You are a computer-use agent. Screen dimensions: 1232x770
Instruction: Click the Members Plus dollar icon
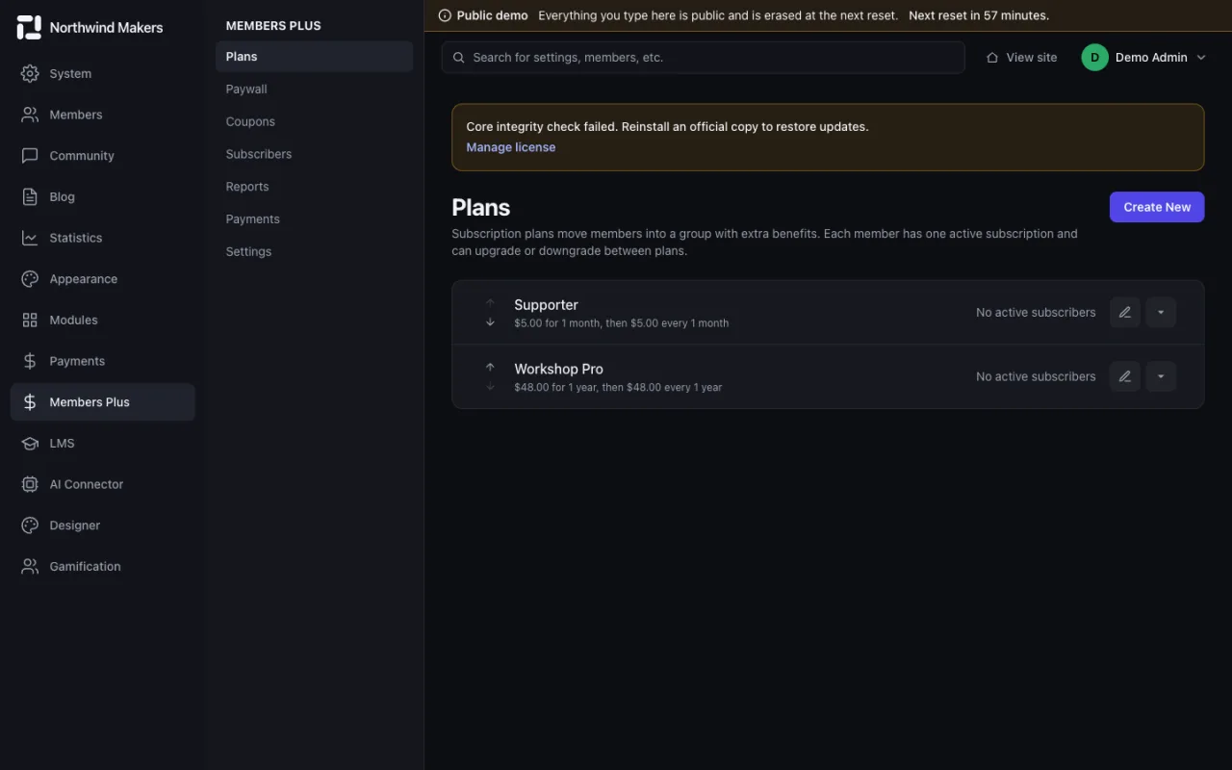coord(30,402)
